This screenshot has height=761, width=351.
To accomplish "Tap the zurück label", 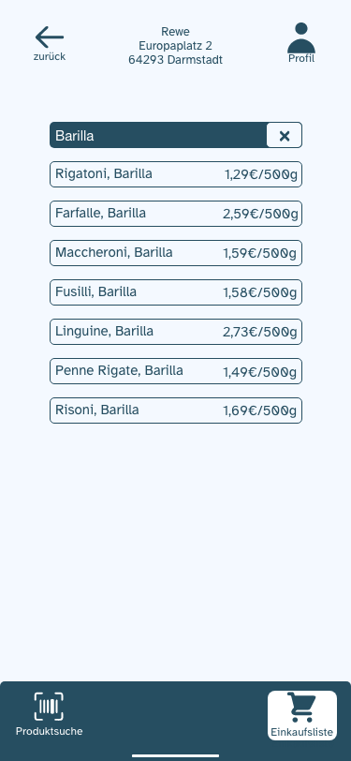I will (50, 57).
